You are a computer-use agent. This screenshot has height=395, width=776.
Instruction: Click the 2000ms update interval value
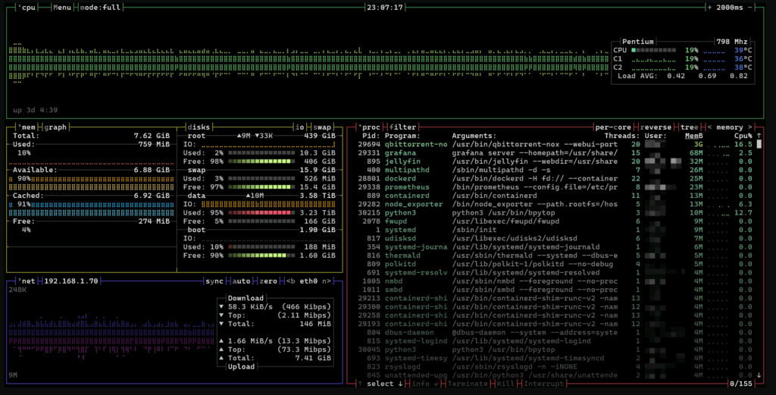point(730,8)
